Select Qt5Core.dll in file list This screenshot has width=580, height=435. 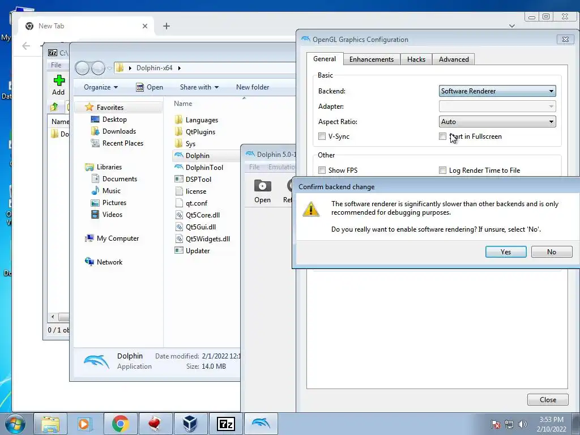pos(202,215)
